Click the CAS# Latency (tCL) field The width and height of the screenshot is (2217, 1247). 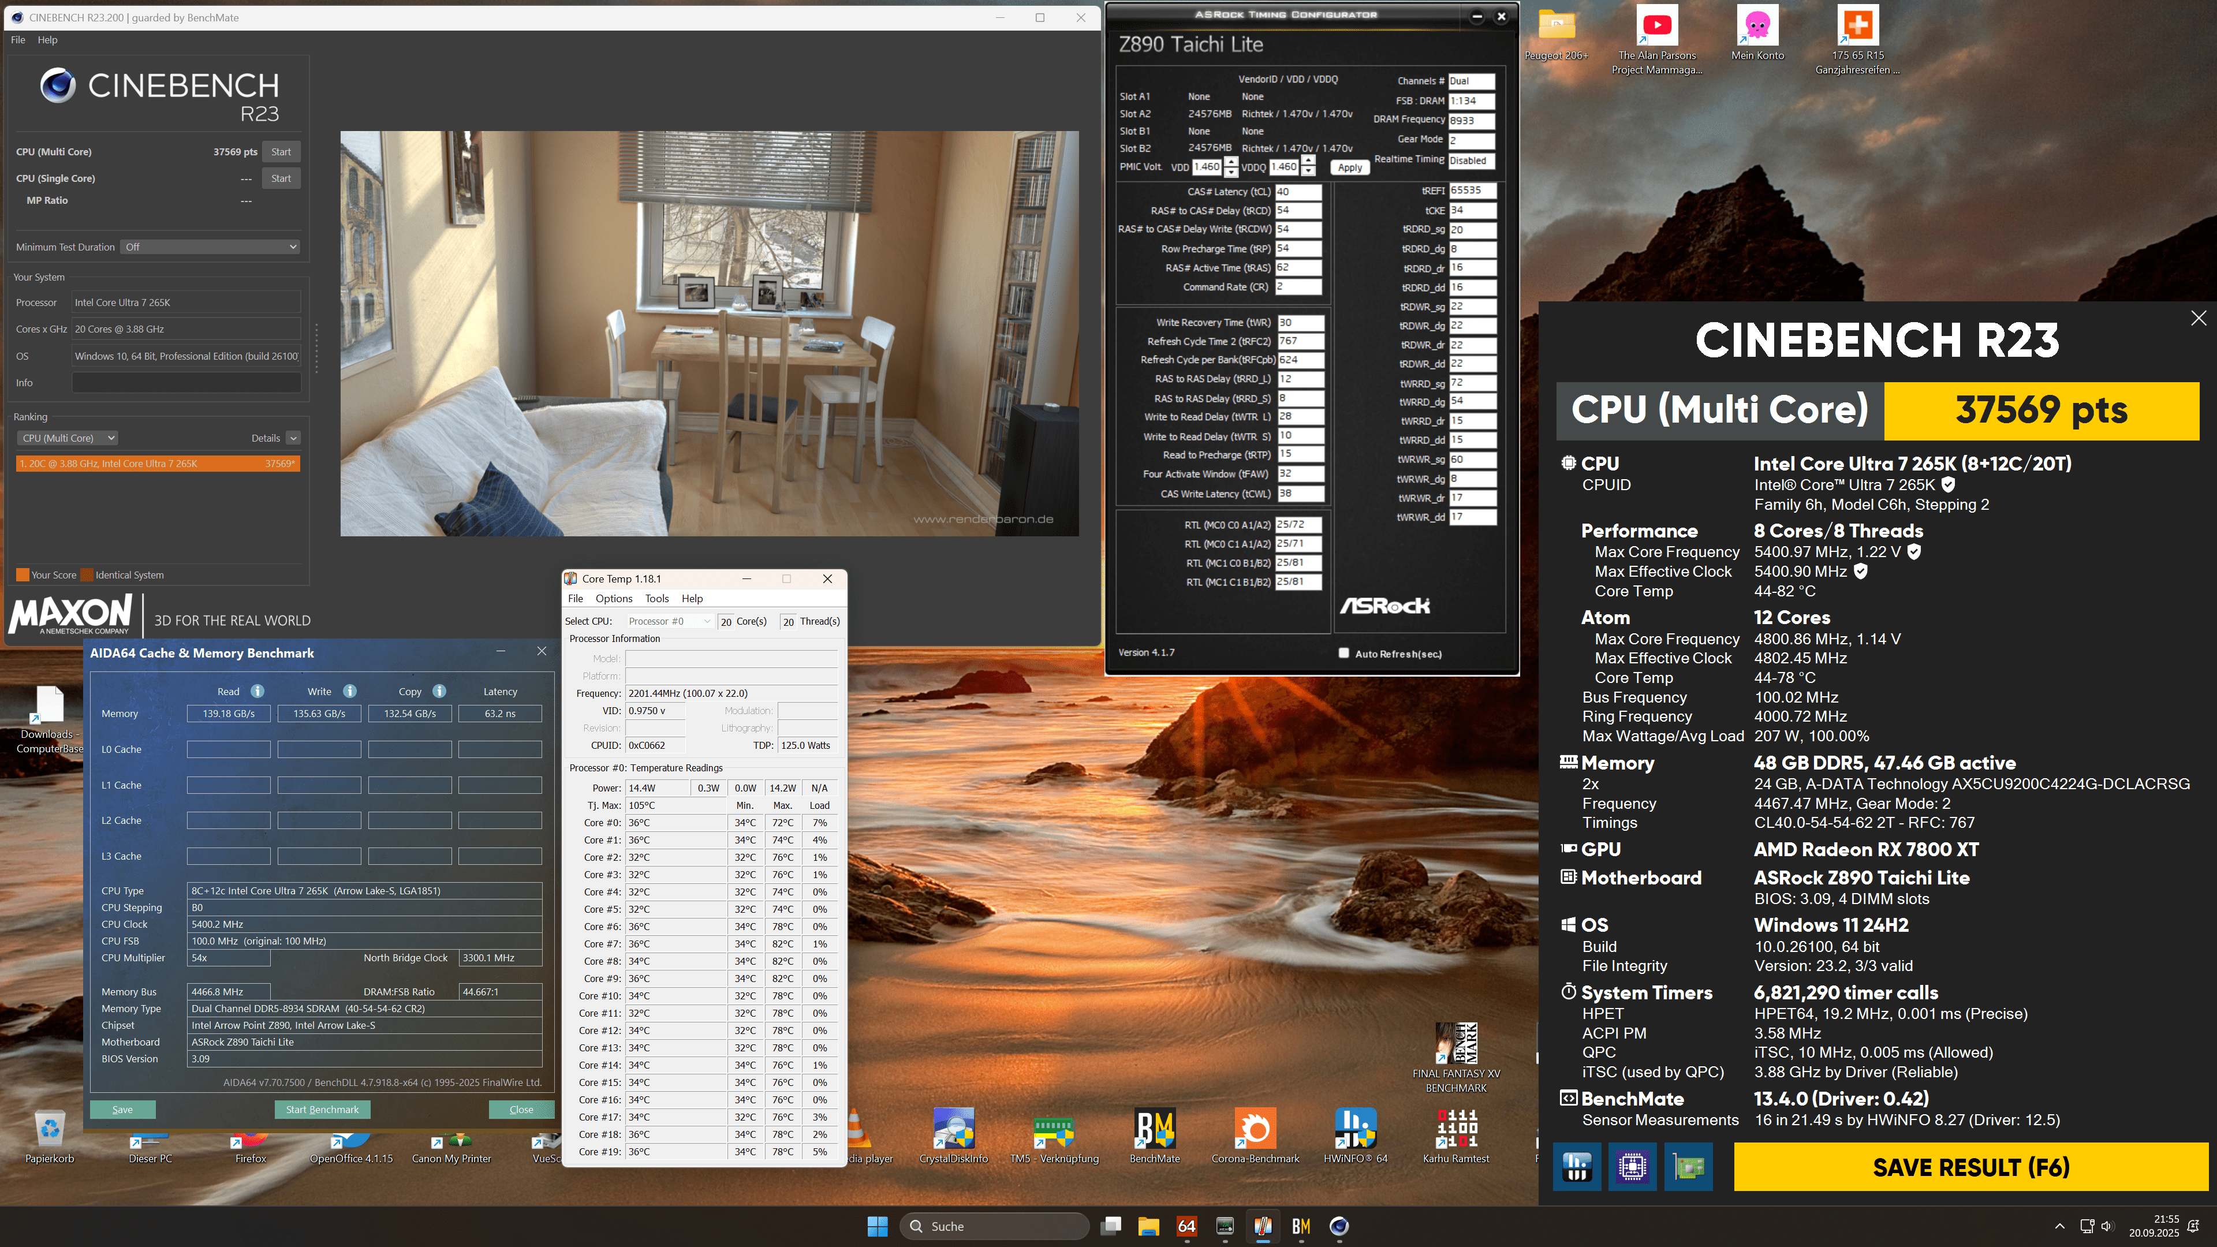click(1298, 192)
